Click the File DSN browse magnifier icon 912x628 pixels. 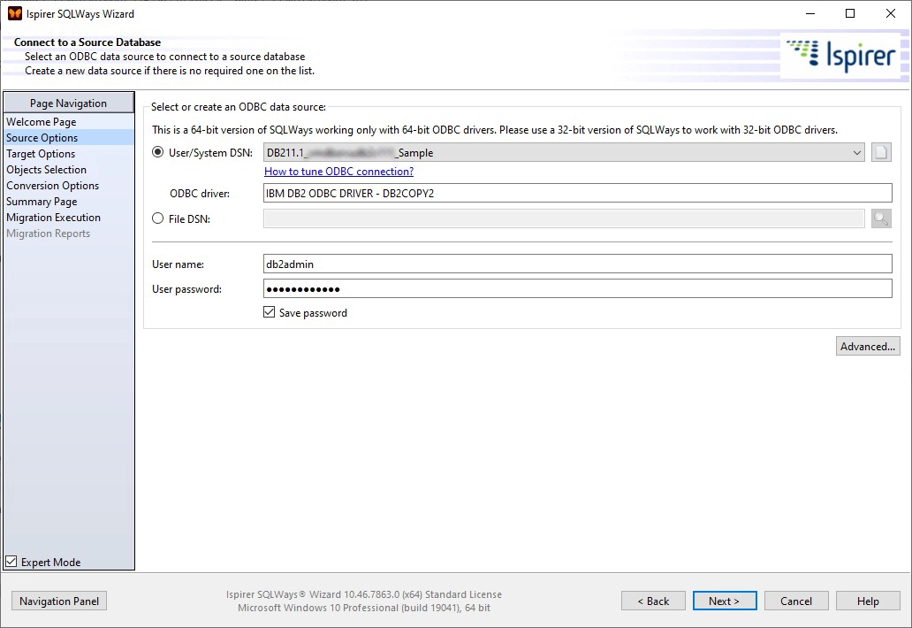pyautogui.click(x=880, y=218)
